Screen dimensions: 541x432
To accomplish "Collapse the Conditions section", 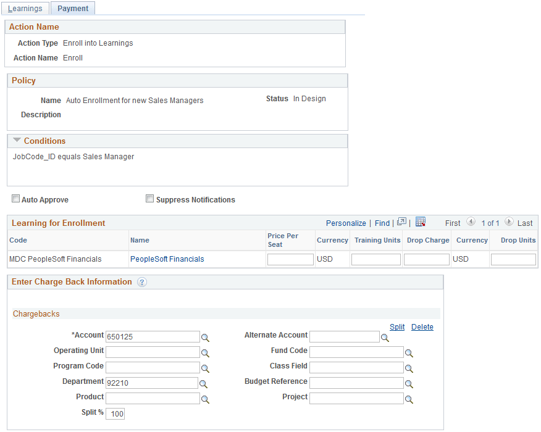I will [x=17, y=140].
